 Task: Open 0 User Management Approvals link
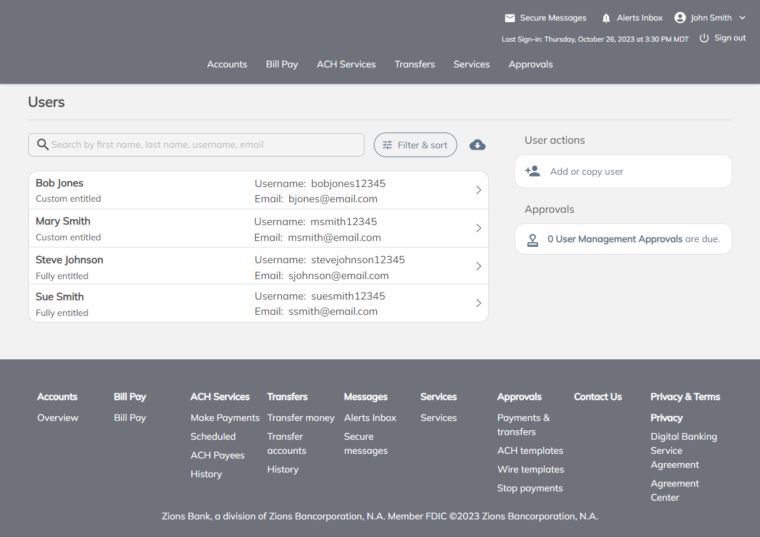click(614, 239)
